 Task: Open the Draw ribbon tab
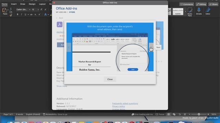(x=23, y=4)
